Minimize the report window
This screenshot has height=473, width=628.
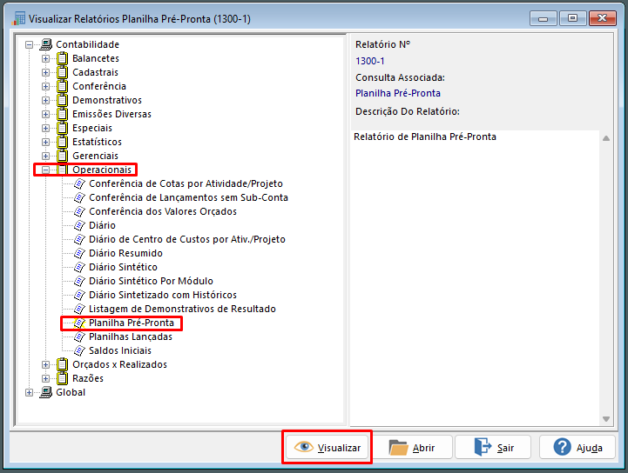click(544, 18)
